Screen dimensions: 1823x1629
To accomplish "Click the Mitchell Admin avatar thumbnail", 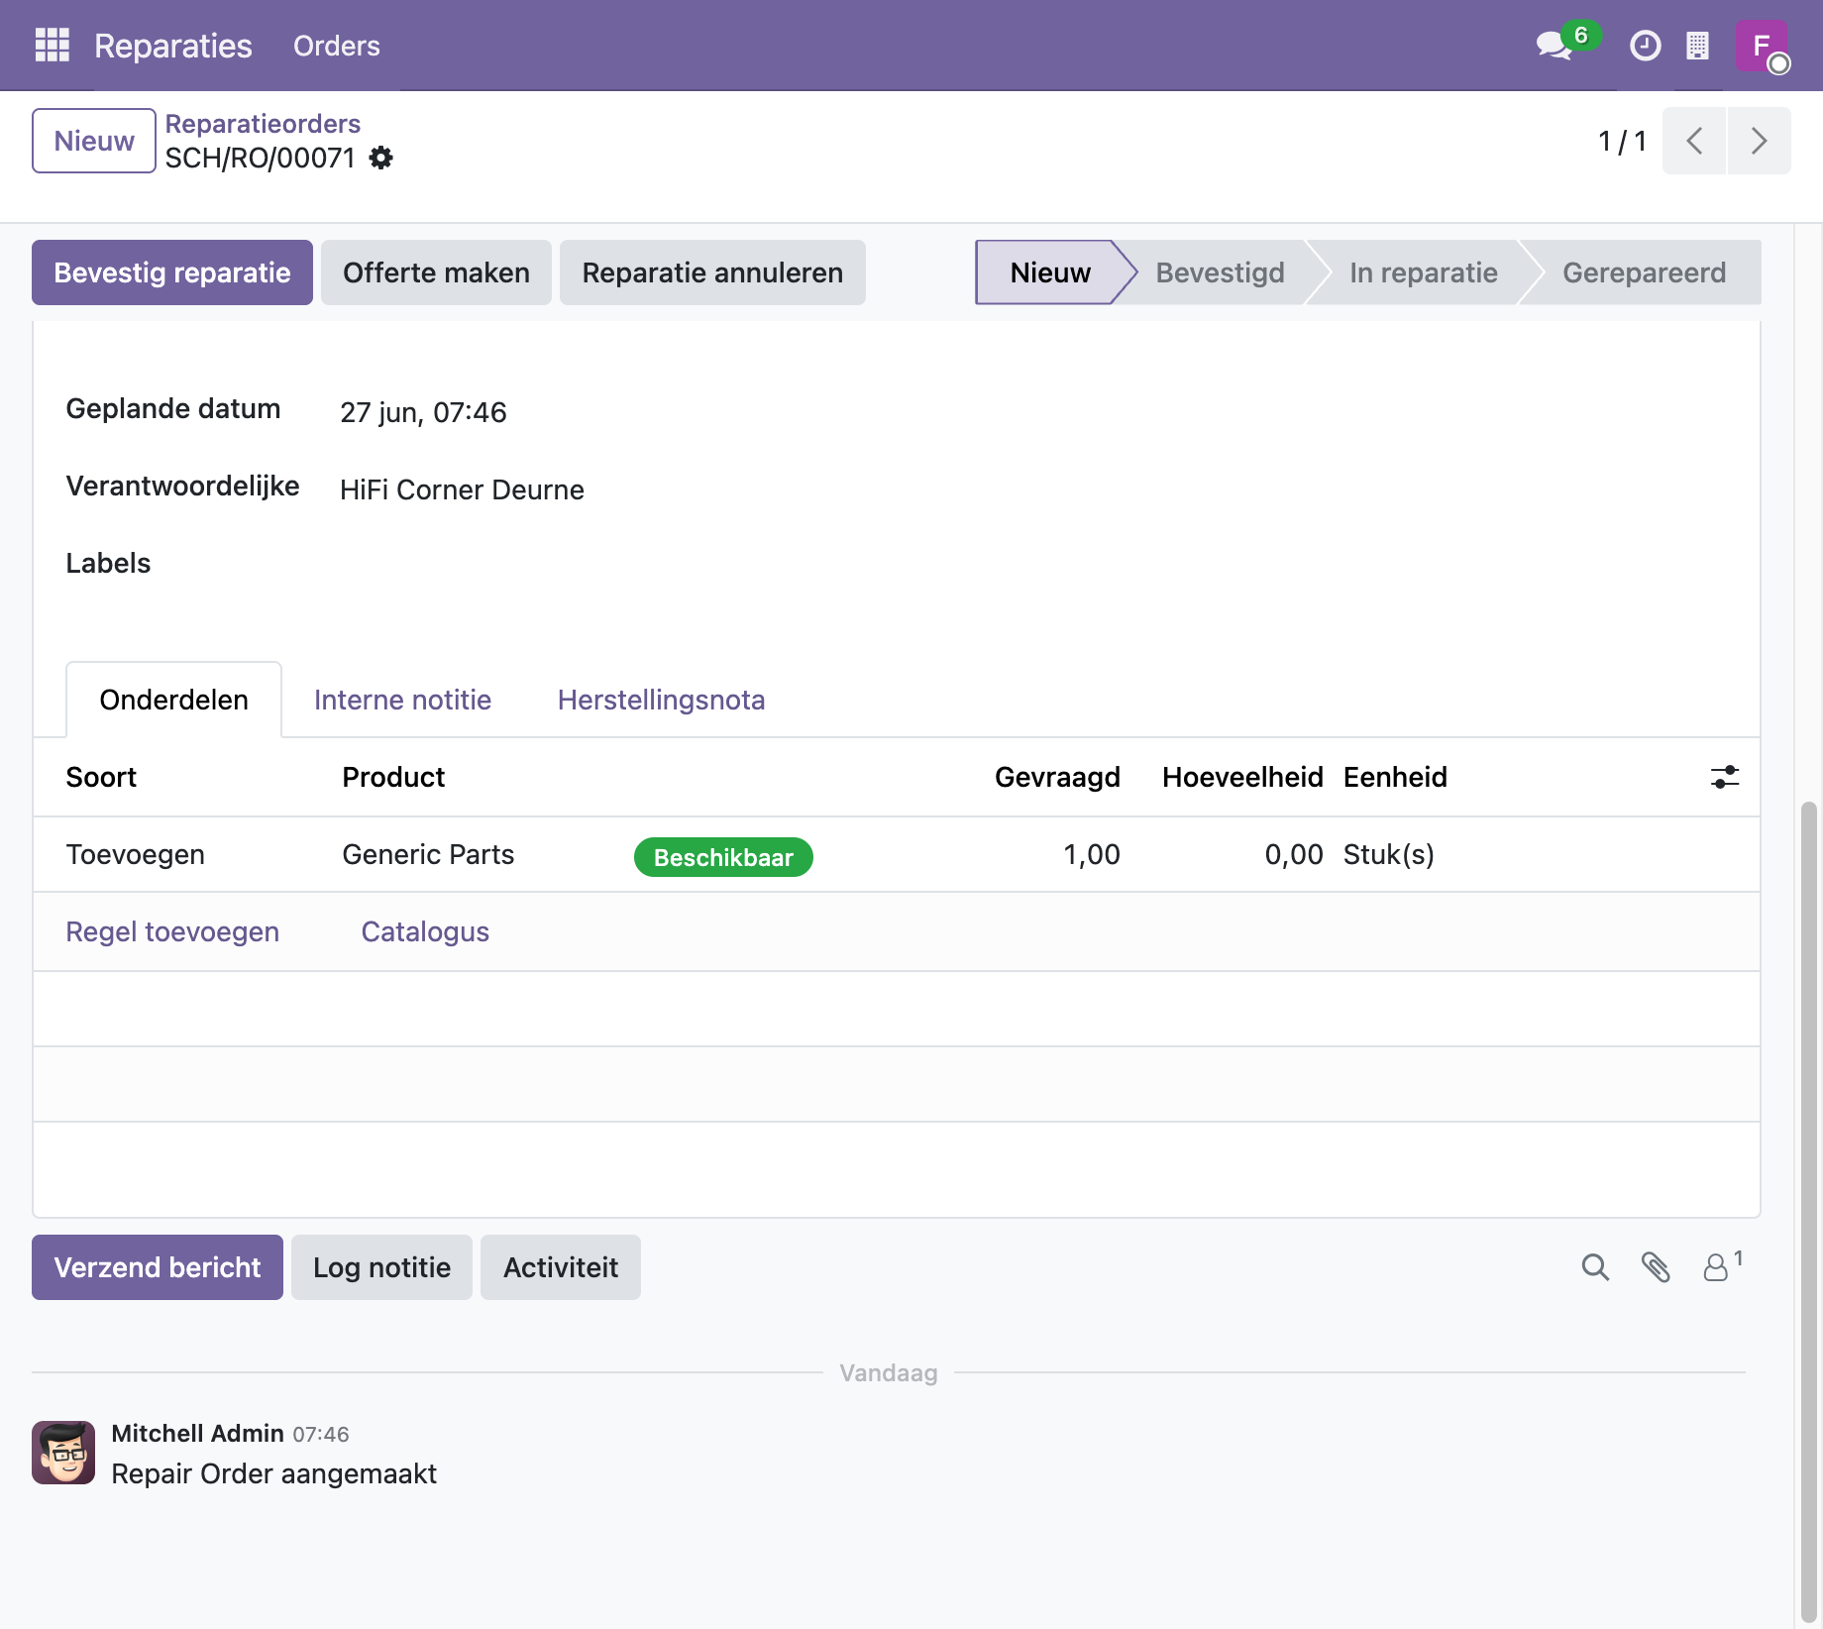I will (x=63, y=1453).
